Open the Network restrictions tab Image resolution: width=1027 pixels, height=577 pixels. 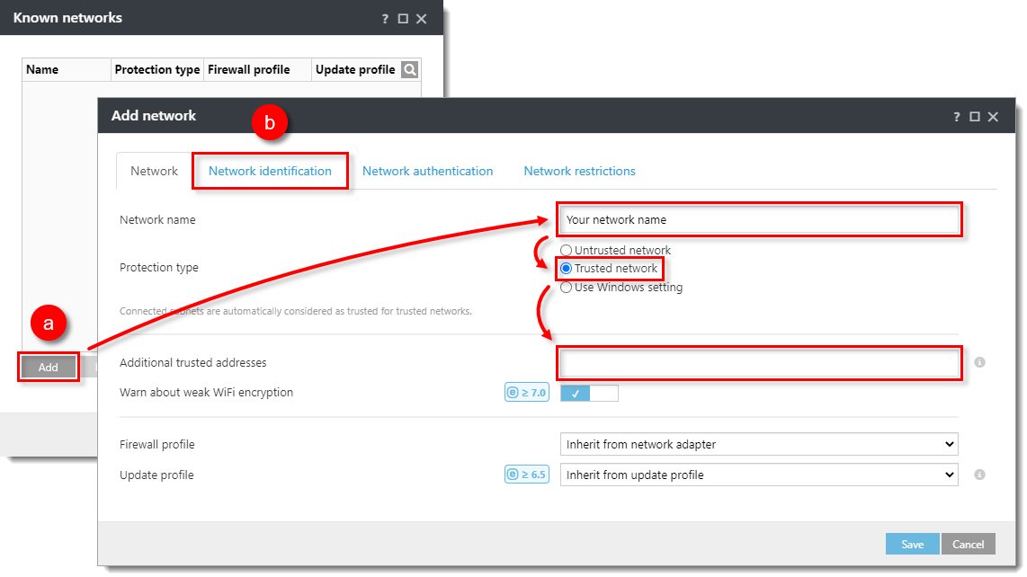tap(579, 171)
